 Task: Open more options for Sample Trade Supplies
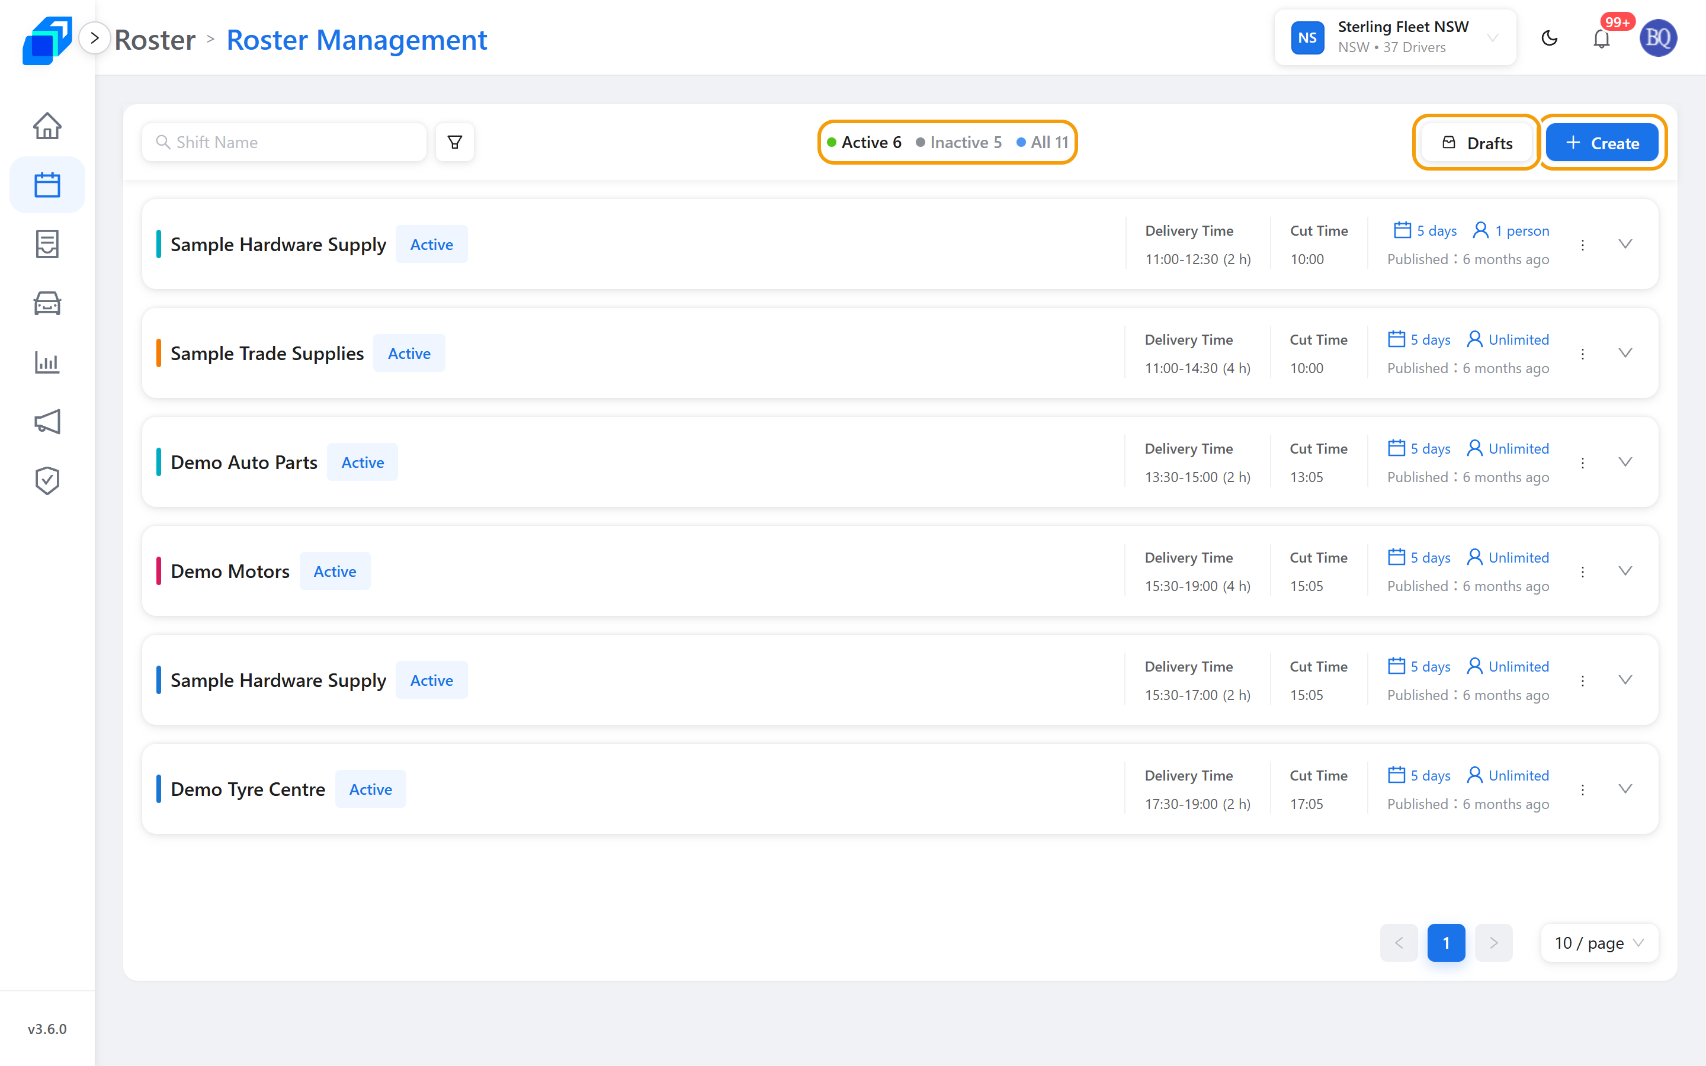pyautogui.click(x=1583, y=353)
